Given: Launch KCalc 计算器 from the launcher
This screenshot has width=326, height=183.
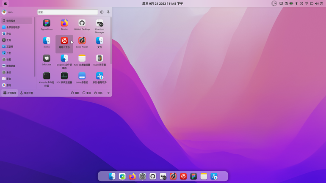Looking at the screenshot, I should pyautogui.click(x=99, y=60).
